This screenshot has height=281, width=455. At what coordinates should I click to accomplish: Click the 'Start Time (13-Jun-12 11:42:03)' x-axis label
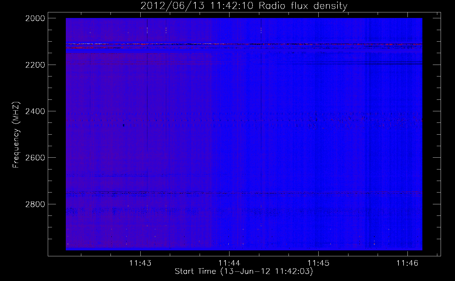click(244, 271)
